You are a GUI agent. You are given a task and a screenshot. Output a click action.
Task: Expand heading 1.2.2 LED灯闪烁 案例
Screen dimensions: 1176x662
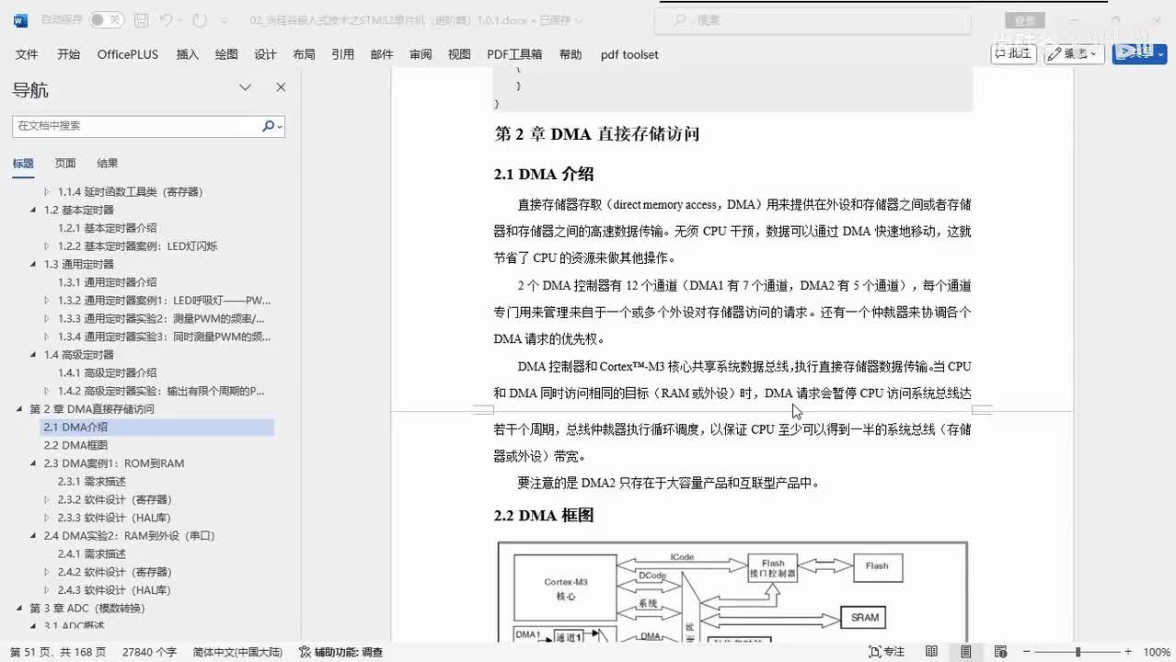click(48, 246)
